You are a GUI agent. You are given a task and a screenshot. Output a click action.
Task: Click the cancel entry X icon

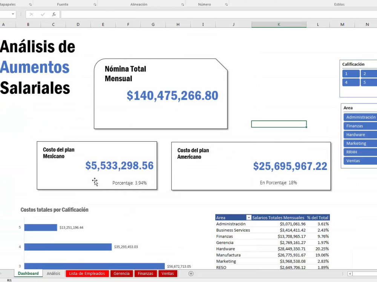pyautogui.click(x=31, y=14)
